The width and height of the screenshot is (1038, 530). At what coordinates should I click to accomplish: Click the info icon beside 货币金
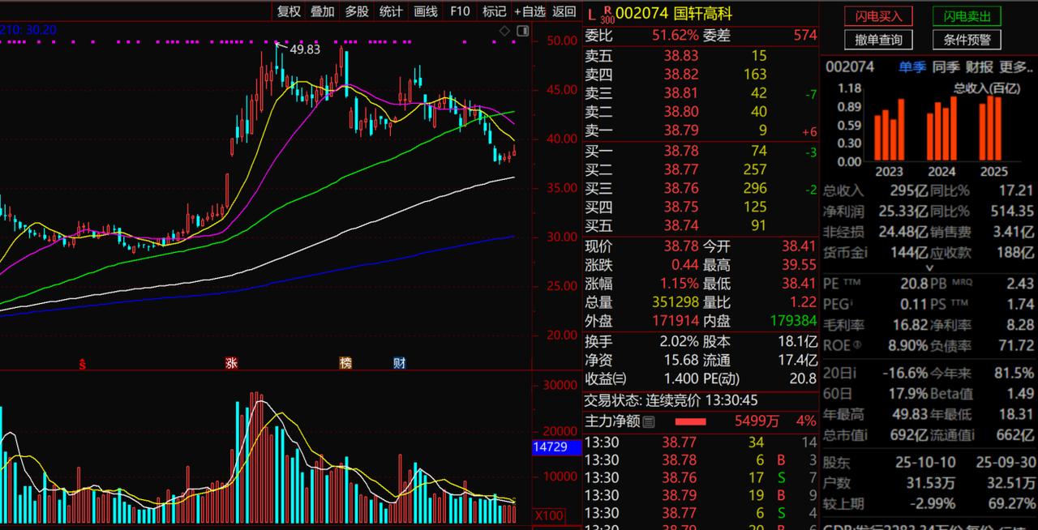coord(865,253)
